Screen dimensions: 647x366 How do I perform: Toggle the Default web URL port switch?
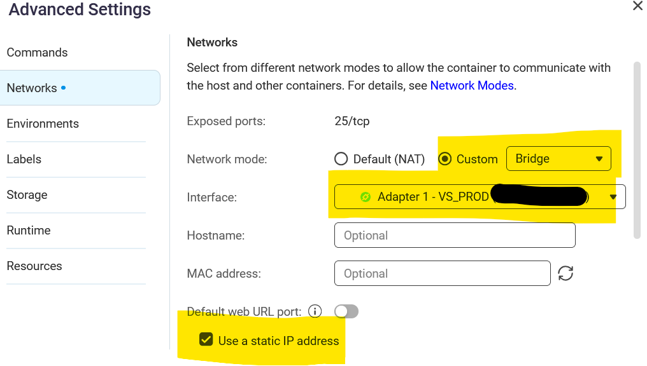point(346,311)
